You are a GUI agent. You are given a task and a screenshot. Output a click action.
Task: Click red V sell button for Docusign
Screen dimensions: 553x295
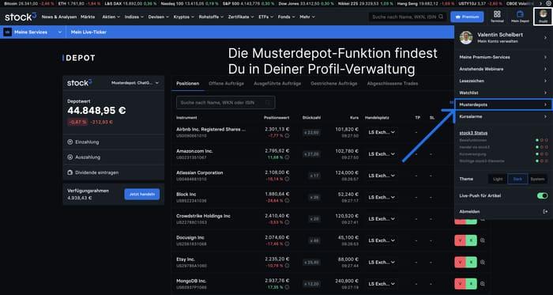[x=461, y=240]
